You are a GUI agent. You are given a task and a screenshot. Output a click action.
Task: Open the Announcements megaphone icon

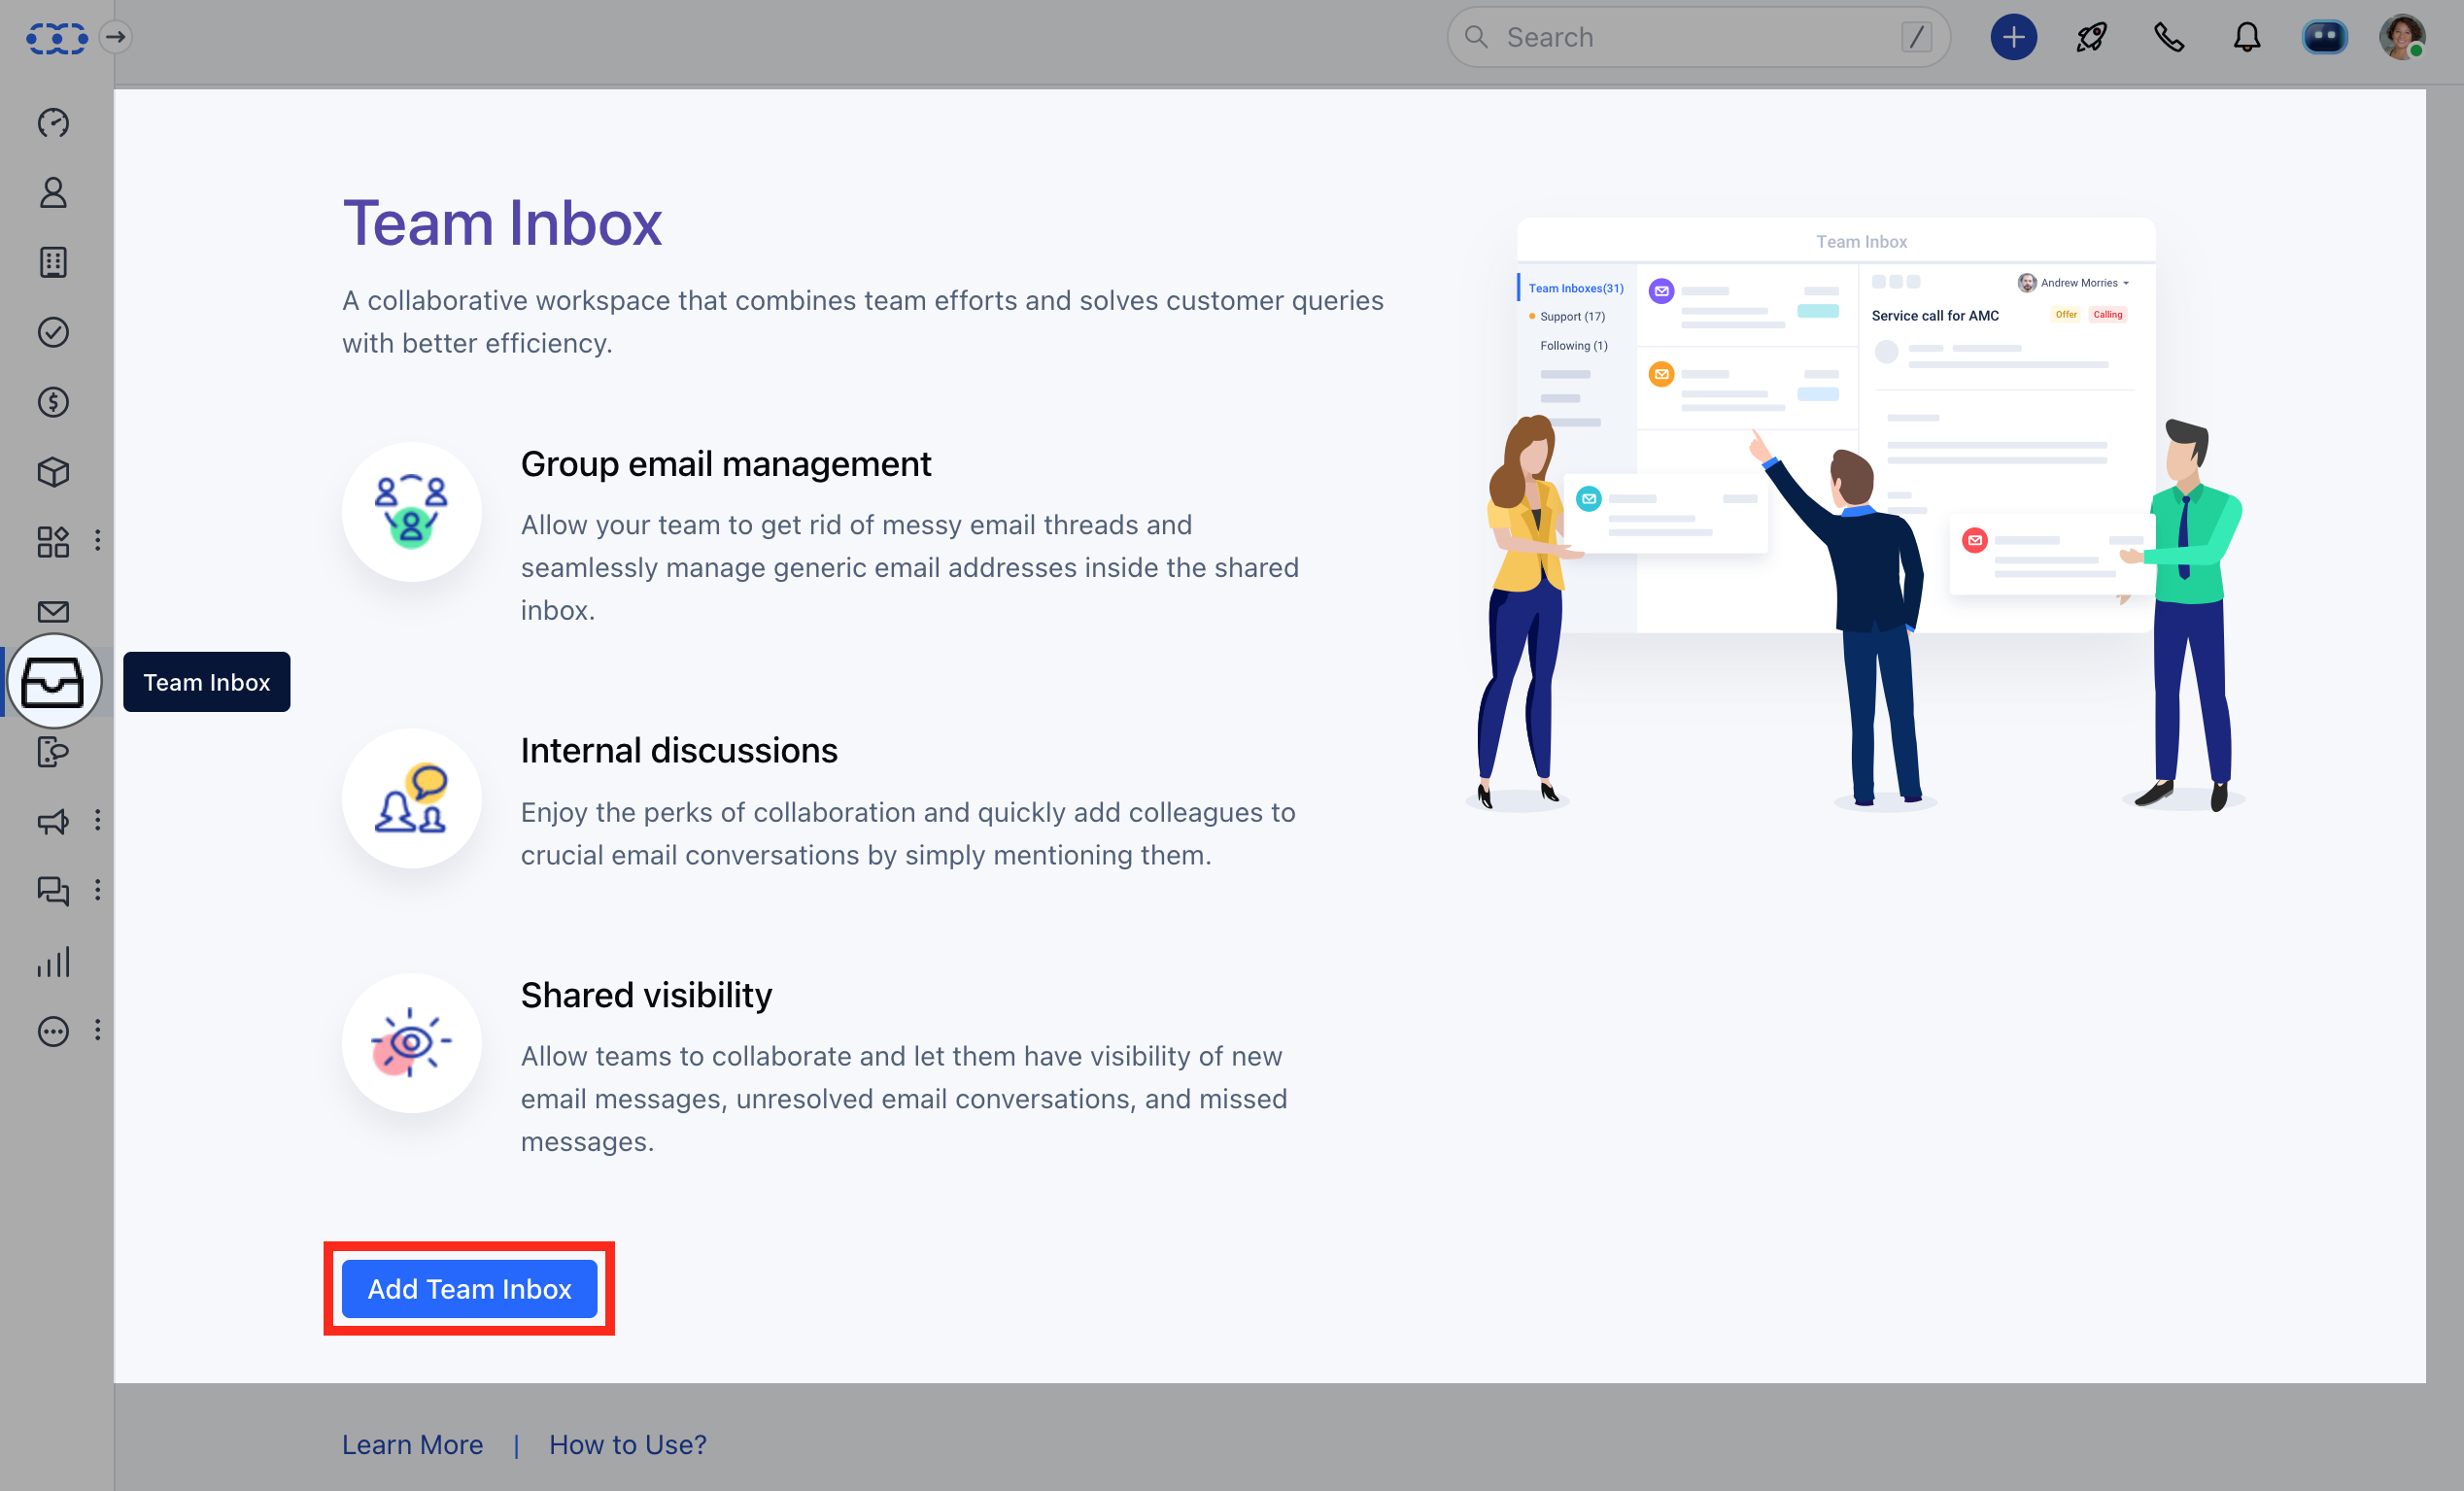click(54, 821)
